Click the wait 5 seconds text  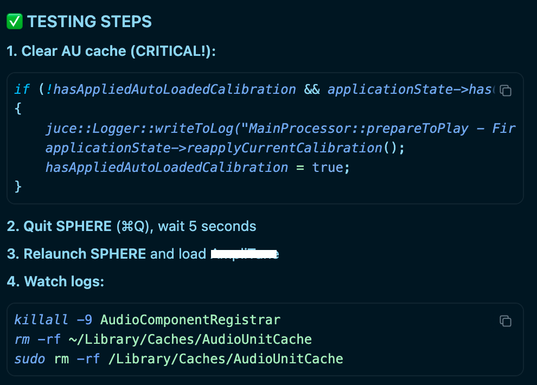(207, 226)
